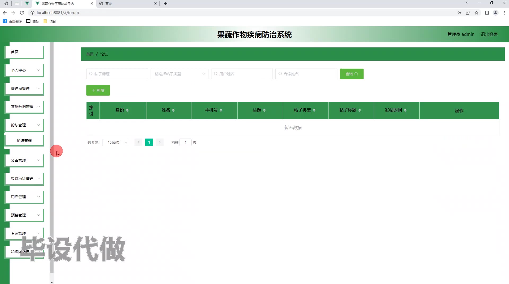Expand 个人中心 sidebar menu

[x=24, y=70]
